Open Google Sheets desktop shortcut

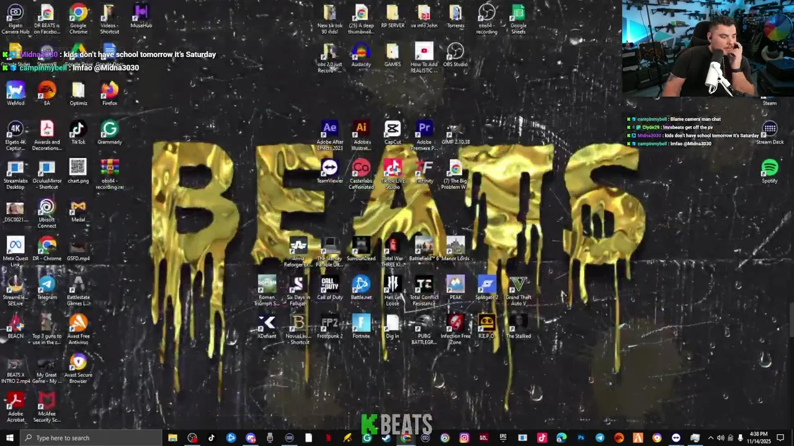(519, 19)
